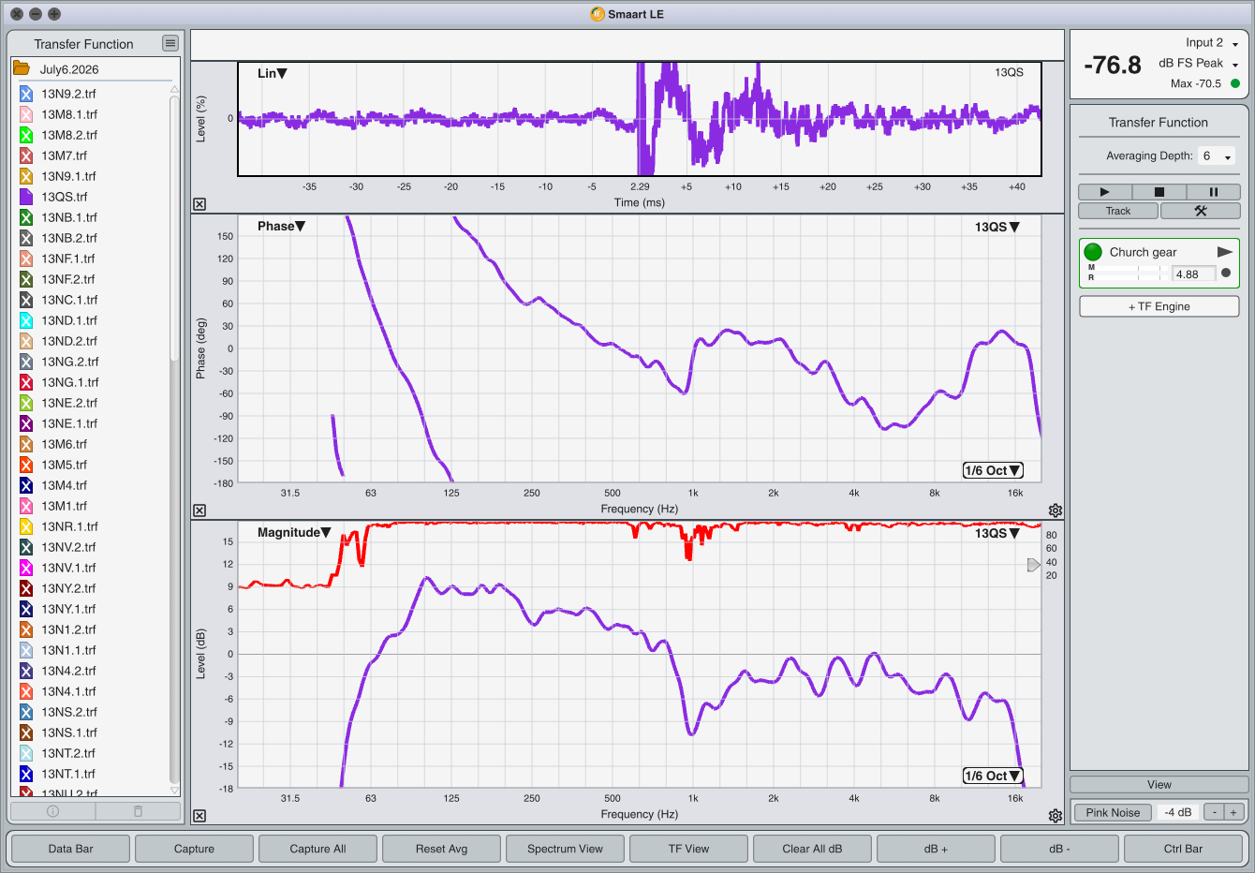Click the play button in measurement controls
The width and height of the screenshot is (1255, 873).
tap(1104, 192)
